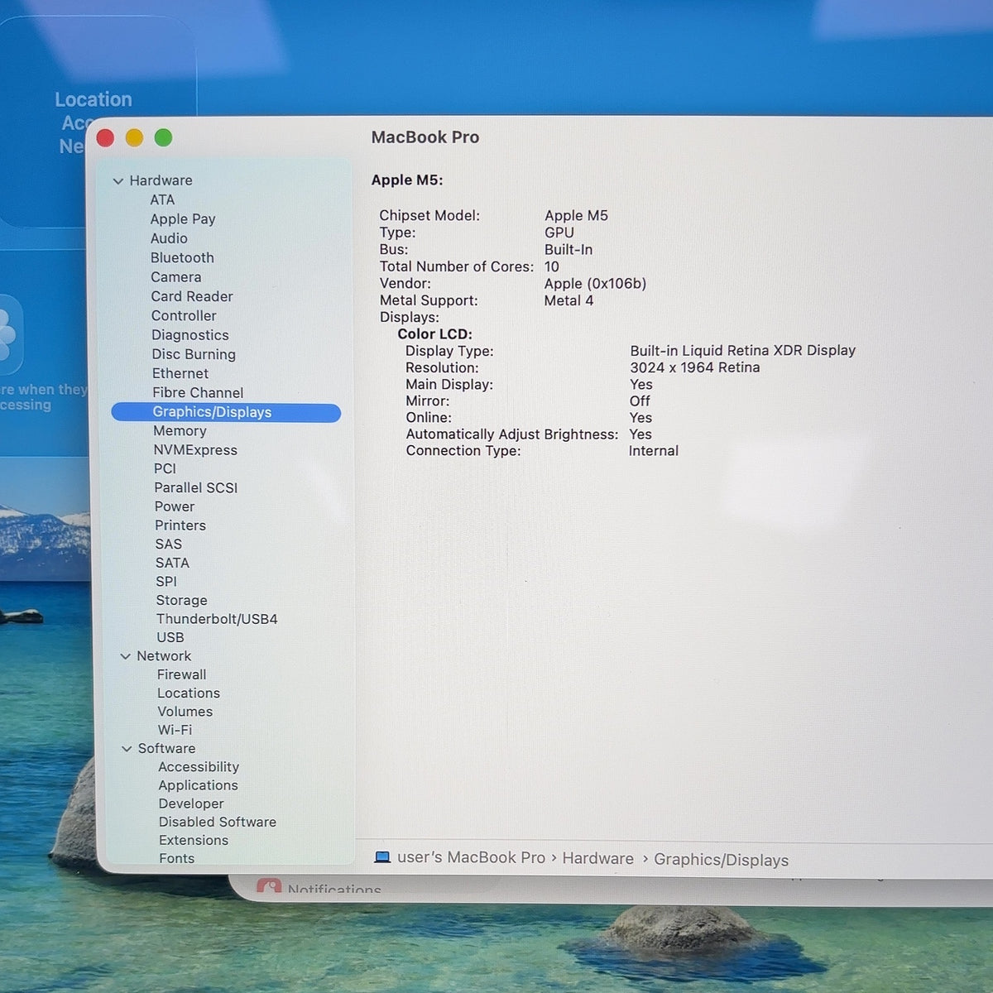Select Locations under Network
Viewport: 993px width, 993px height.
tap(189, 693)
